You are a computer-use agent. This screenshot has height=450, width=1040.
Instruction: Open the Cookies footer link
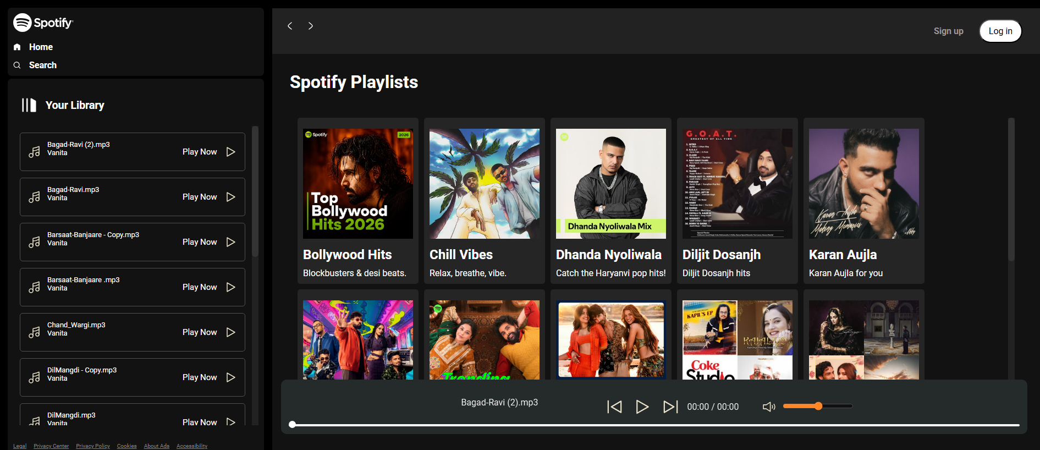(126, 446)
